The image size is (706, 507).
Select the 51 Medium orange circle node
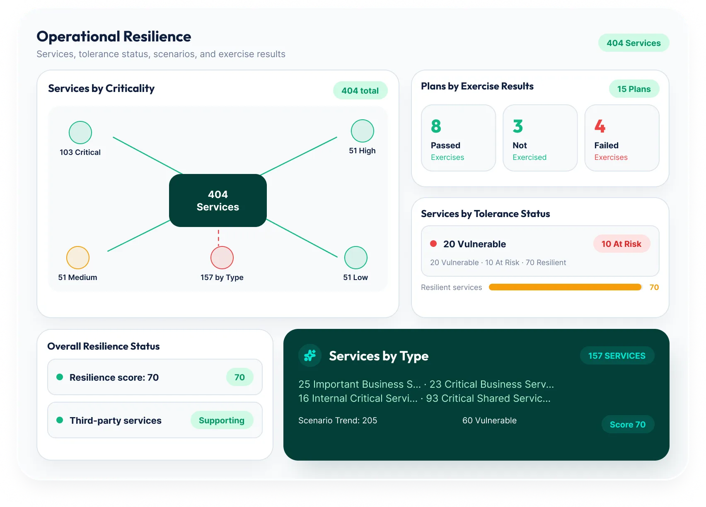[78, 258]
